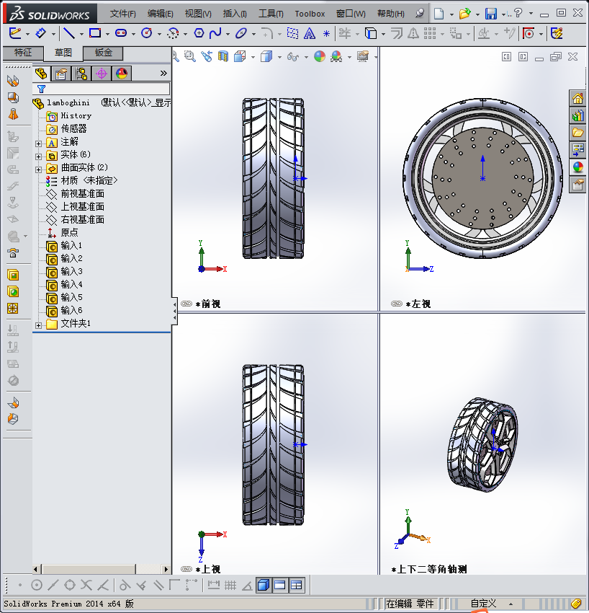
Task: Open PropertyManager tab icon
Action: coord(61,74)
